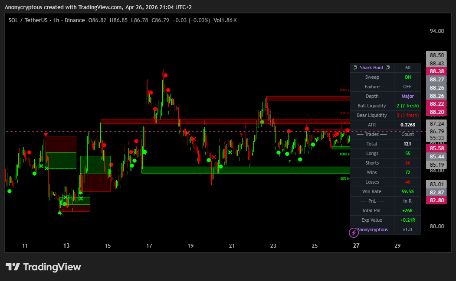Click the 60 value beside Shark Hunt
This screenshot has height=281, width=456.
(408, 68)
